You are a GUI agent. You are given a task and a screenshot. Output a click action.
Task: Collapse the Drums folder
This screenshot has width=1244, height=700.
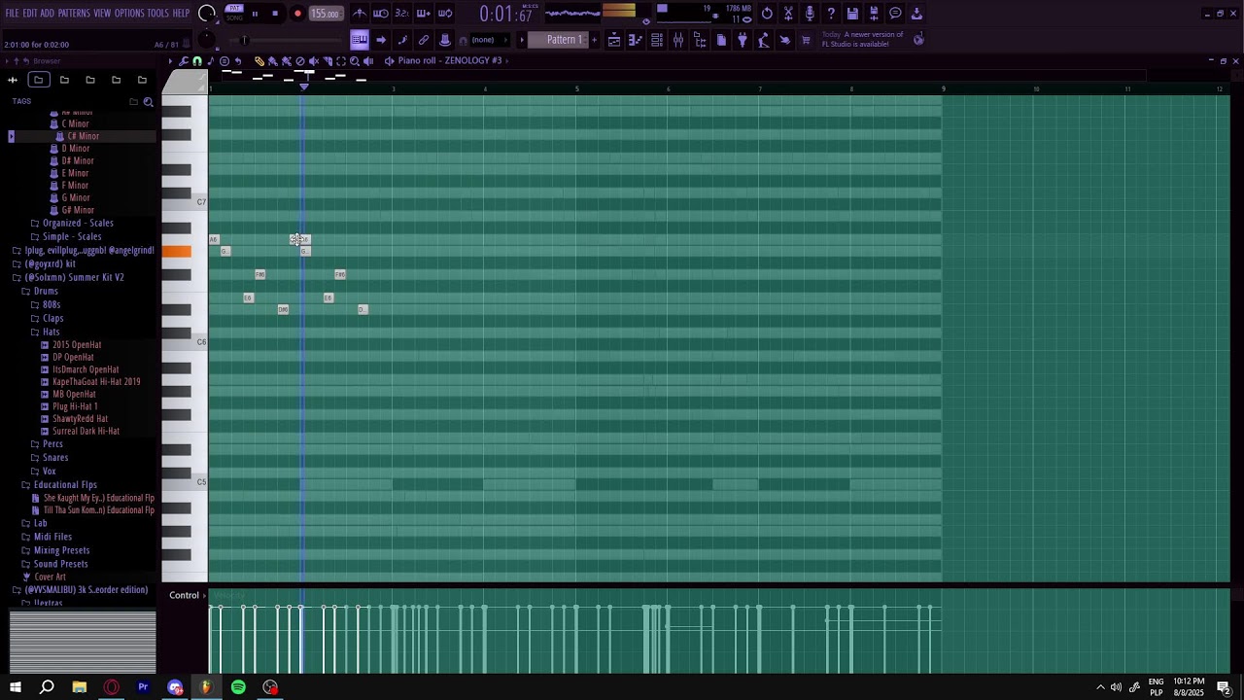pyautogui.click(x=46, y=291)
